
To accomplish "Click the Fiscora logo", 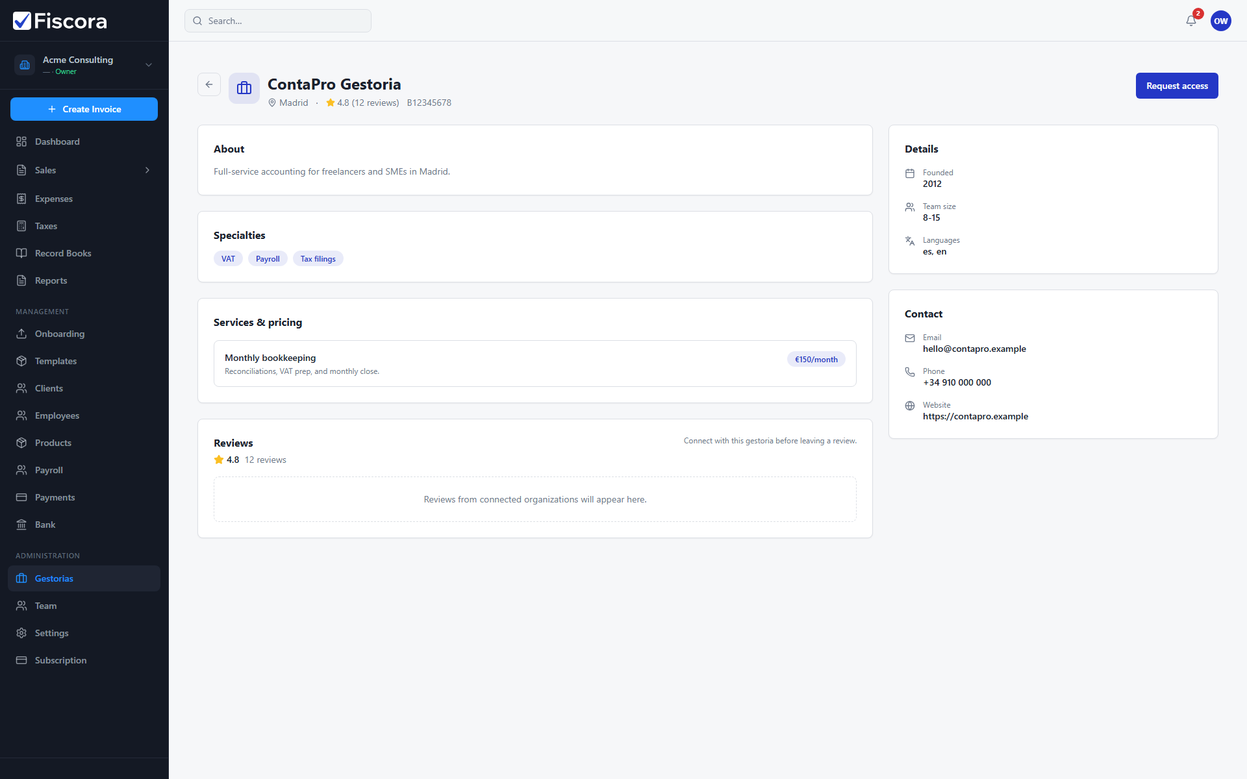I will coord(60,21).
